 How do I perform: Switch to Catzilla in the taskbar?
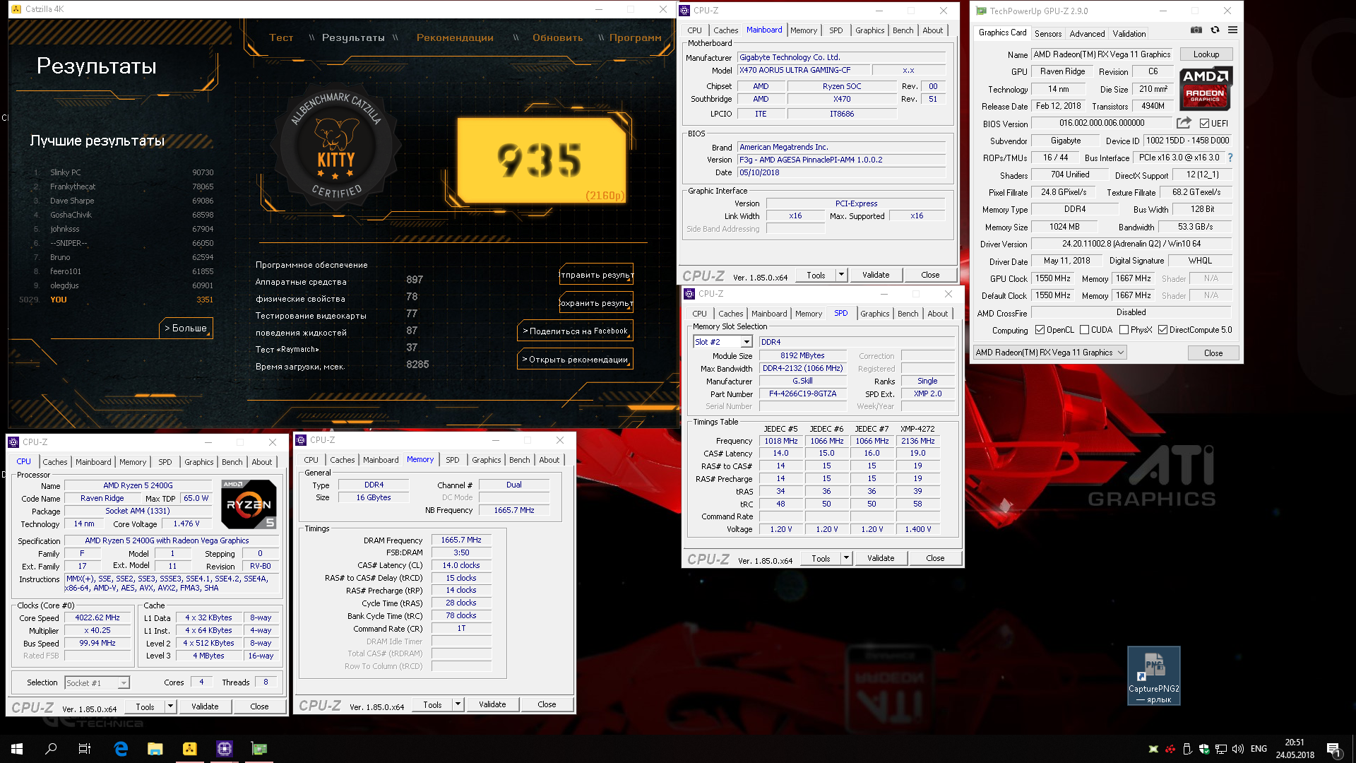(x=190, y=749)
